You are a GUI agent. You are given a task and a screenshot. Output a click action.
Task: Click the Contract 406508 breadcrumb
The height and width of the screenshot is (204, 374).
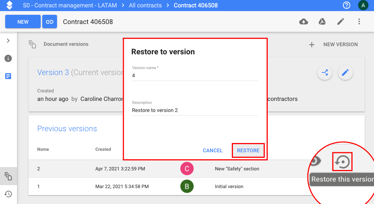click(x=196, y=5)
